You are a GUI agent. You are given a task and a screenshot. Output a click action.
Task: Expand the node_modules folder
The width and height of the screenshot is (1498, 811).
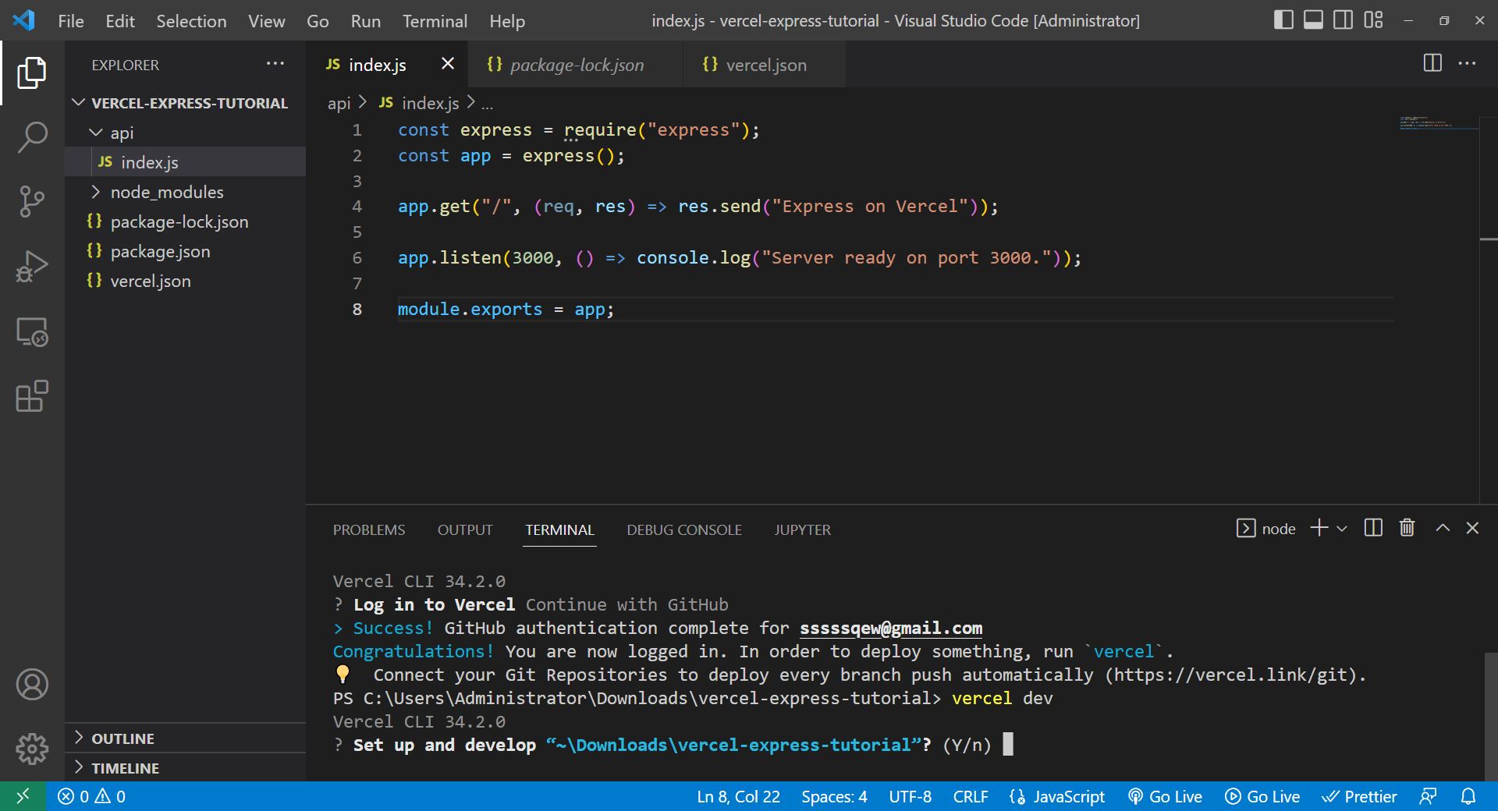click(x=186, y=192)
